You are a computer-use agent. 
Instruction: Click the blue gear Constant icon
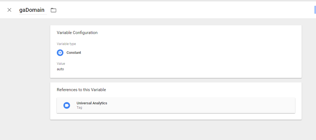point(60,52)
